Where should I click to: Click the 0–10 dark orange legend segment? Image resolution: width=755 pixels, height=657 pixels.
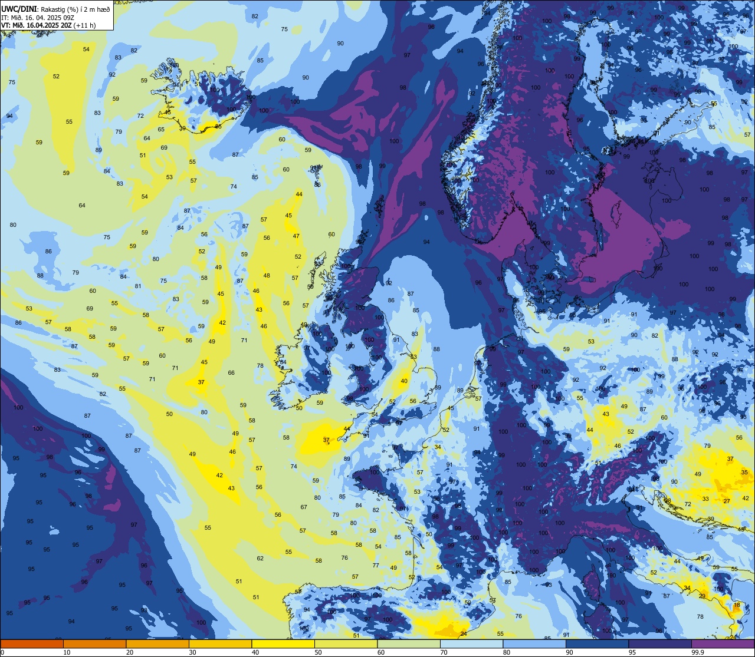coord(32,643)
